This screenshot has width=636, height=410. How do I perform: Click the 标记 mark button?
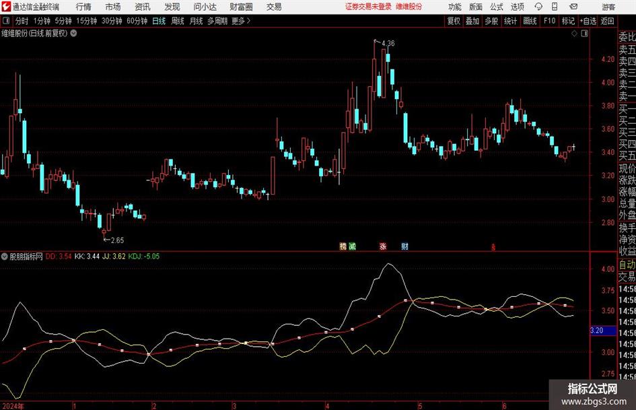pyautogui.click(x=568, y=21)
